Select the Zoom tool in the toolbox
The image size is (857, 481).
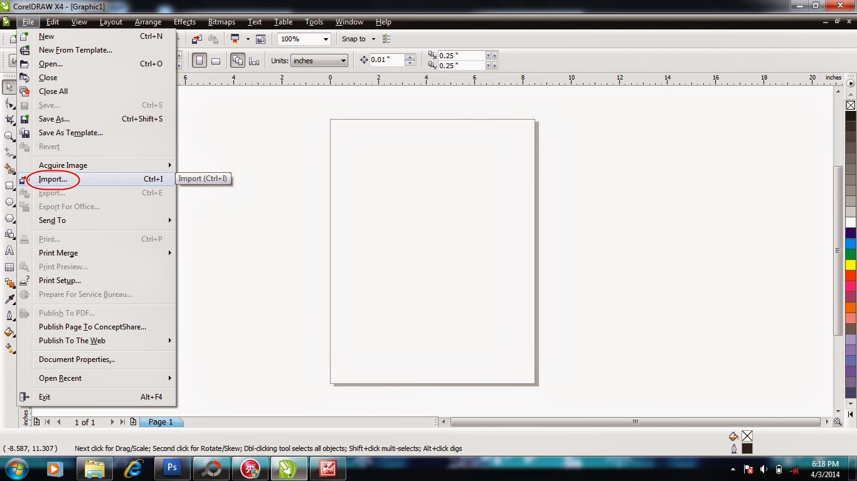[x=9, y=136]
